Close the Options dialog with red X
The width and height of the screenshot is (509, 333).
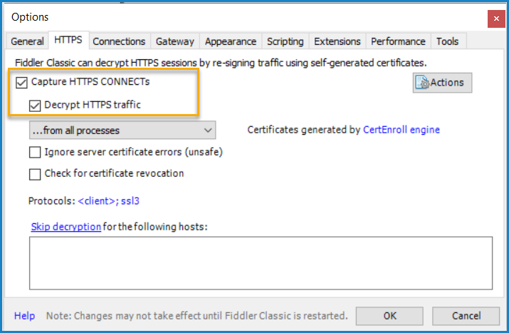point(496,19)
